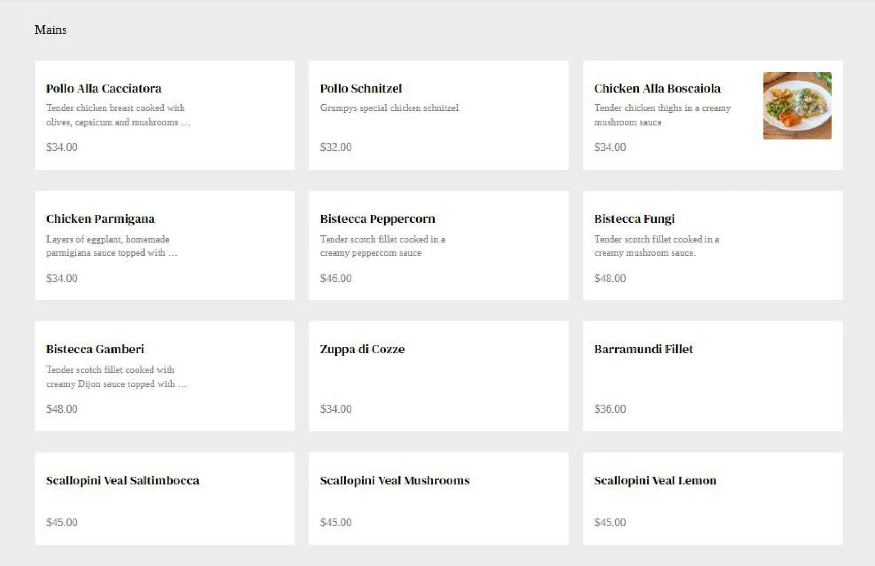Click the $32.00 price on Pollo Schnitzel

coord(336,147)
